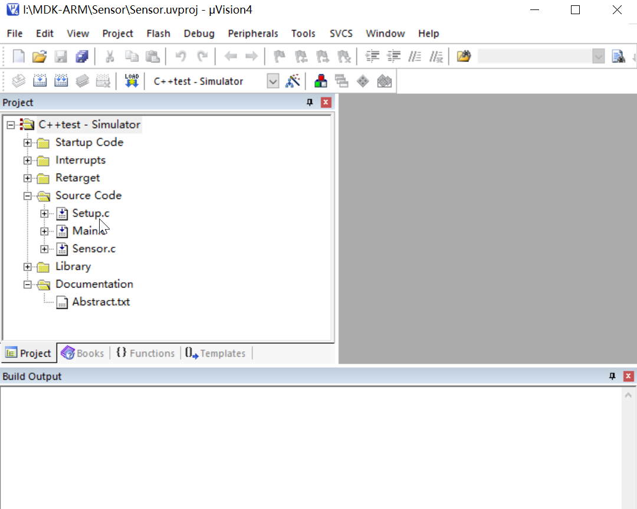Screen dimensions: 637x509
Task: Select Sensor.c file in tree
Action: pos(94,249)
